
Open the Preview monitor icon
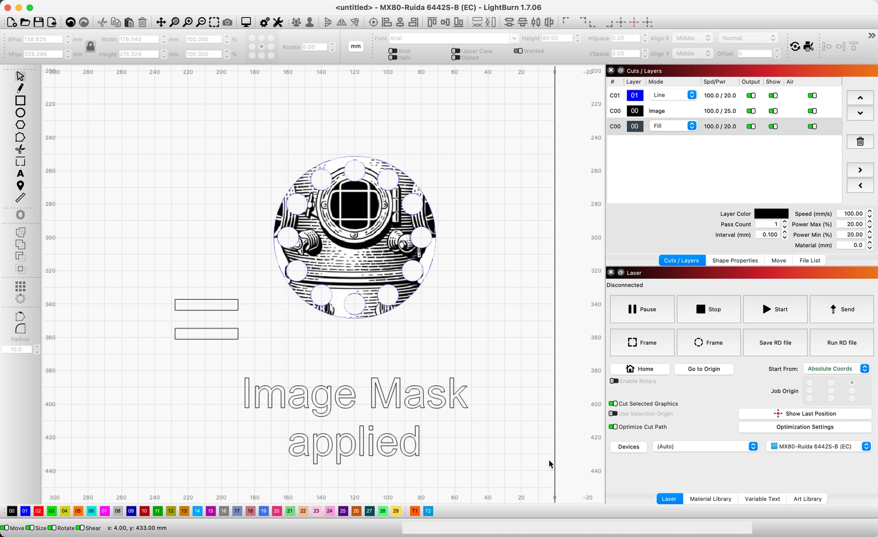[x=246, y=22]
